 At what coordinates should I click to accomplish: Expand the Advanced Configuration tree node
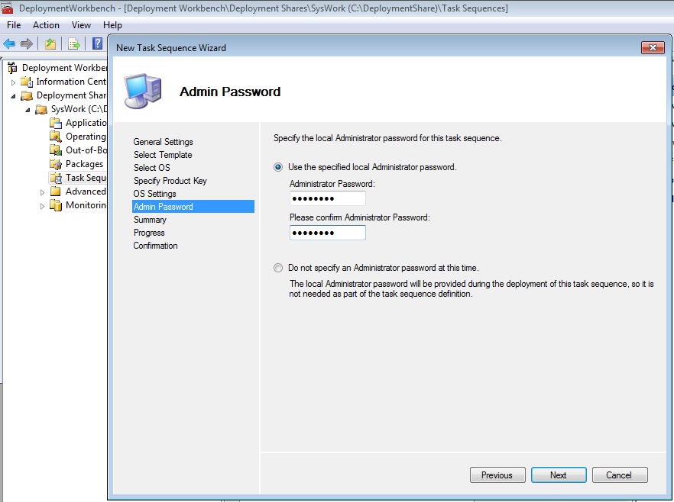point(42,192)
